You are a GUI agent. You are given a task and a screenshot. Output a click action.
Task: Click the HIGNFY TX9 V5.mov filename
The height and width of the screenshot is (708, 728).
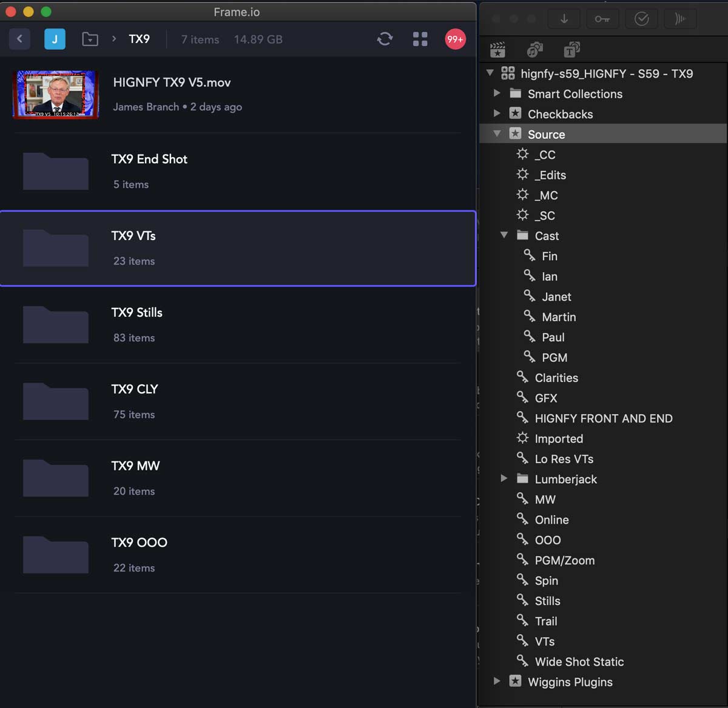click(172, 82)
